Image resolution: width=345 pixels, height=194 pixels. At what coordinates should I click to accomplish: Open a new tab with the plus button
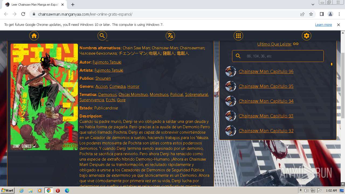coord(73,5)
